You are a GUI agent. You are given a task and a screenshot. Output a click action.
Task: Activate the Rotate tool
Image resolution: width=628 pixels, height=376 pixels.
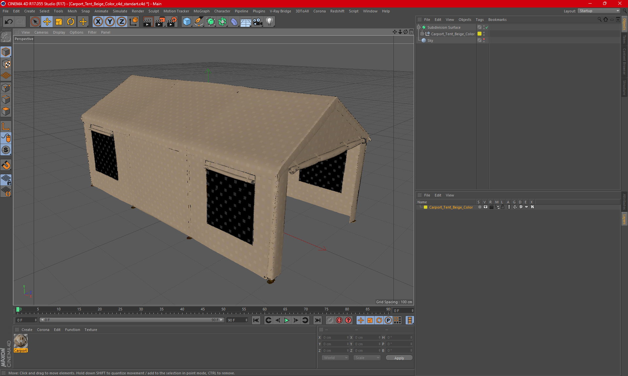[x=71, y=22]
